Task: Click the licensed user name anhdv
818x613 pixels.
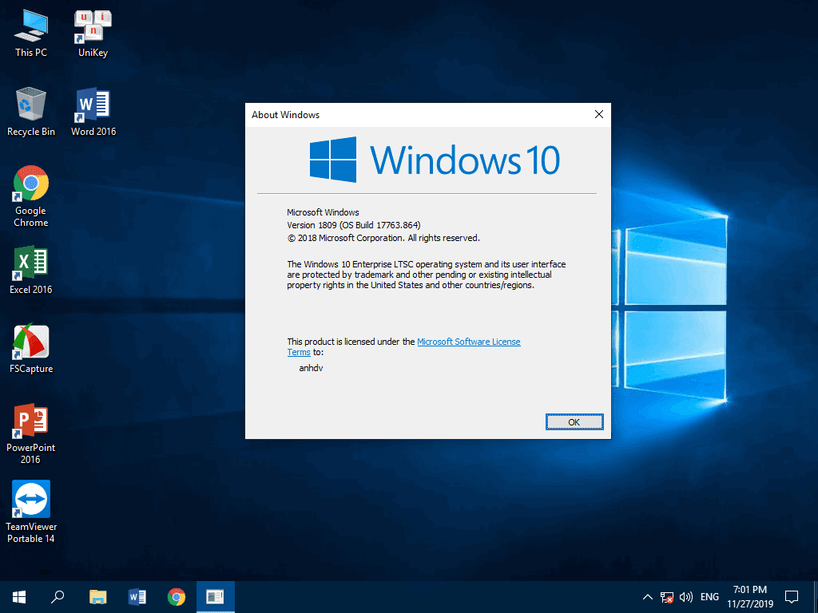Action: click(311, 368)
